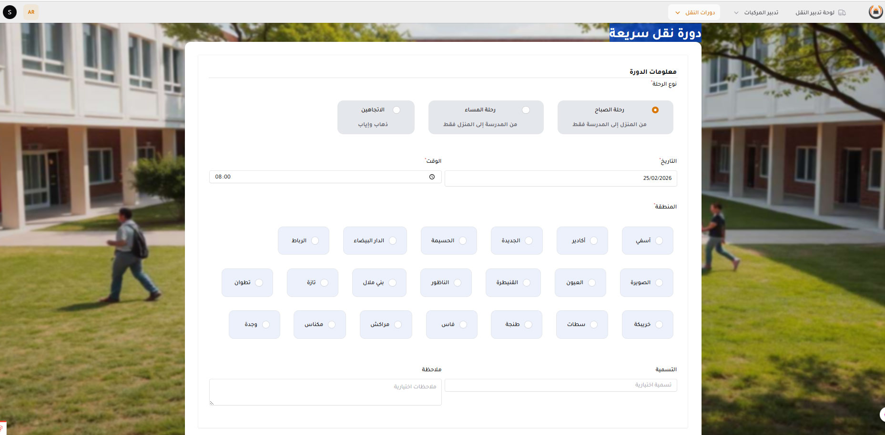
Task: Pick the طنجة zone option
Action: click(x=516, y=325)
